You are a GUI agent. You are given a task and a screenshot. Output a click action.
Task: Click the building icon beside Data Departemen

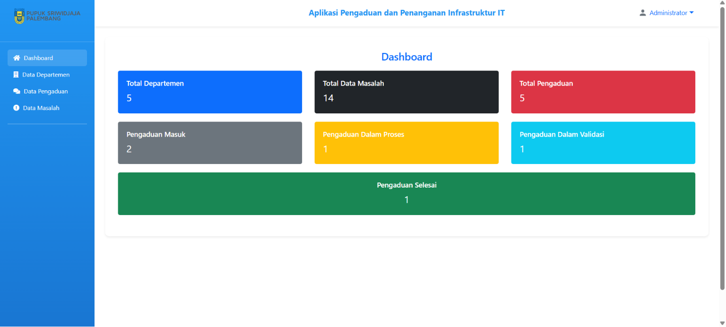[x=16, y=75]
